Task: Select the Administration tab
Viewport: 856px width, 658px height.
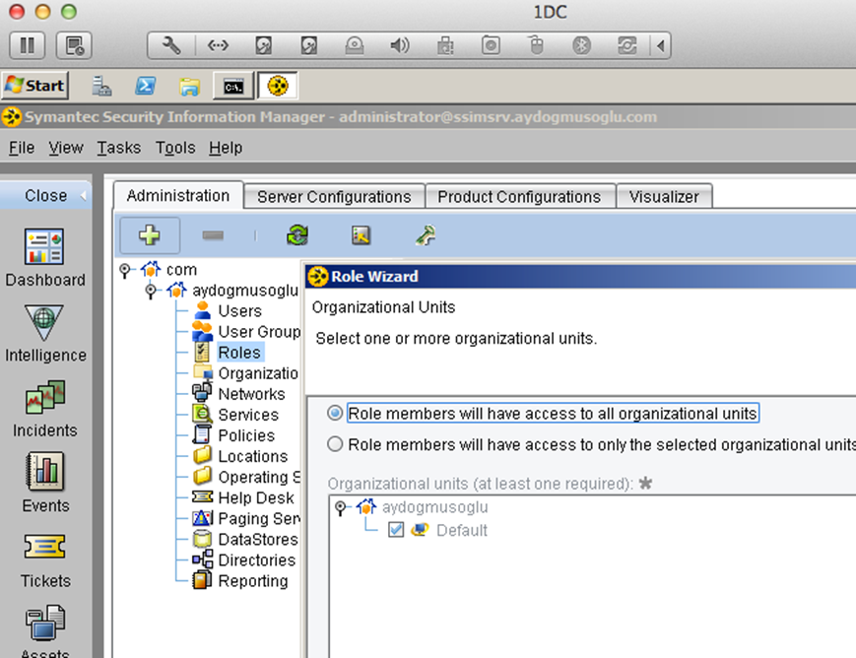Action: click(x=178, y=195)
